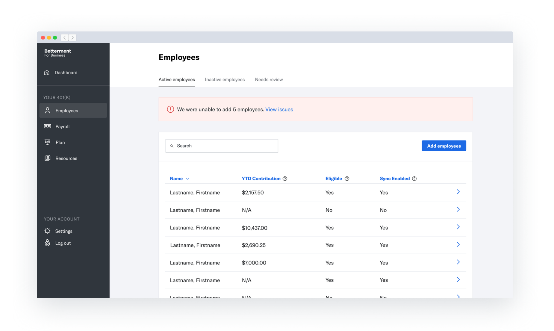The height and width of the screenshot is (331, 554).
Task: Select the Dashboard home icon
Action: point(47,72)
